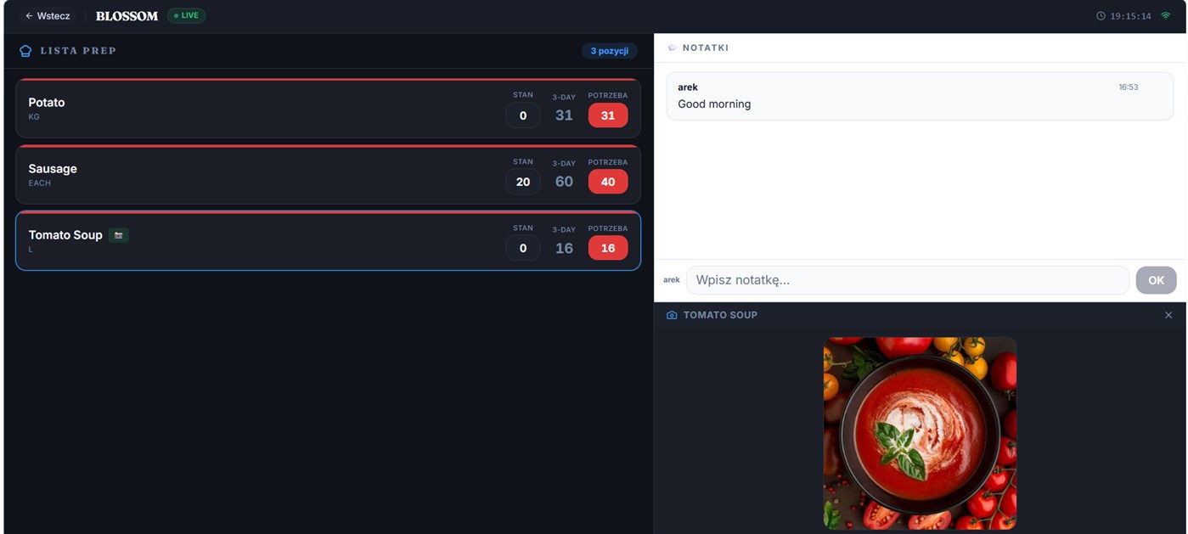Click the 19:15:14 time display
The image size is (1188, 534).
[x=1131, y=16]
